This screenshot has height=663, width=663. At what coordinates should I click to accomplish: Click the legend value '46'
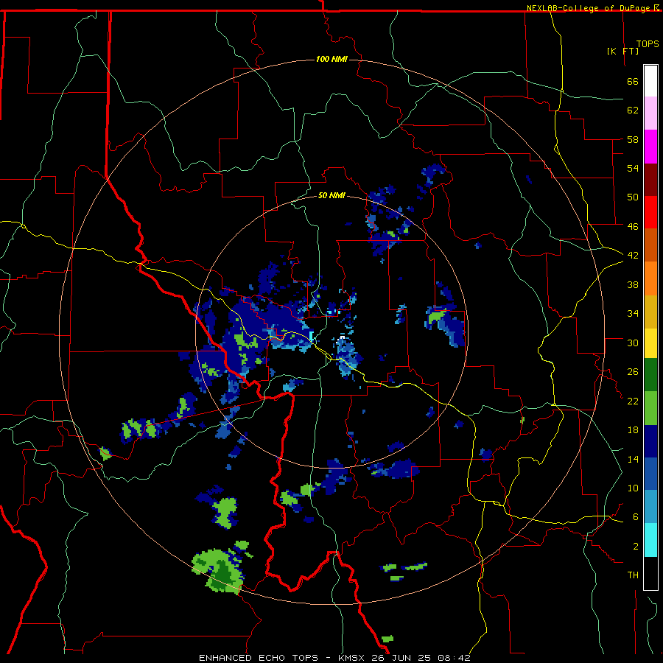coord(633,227)
